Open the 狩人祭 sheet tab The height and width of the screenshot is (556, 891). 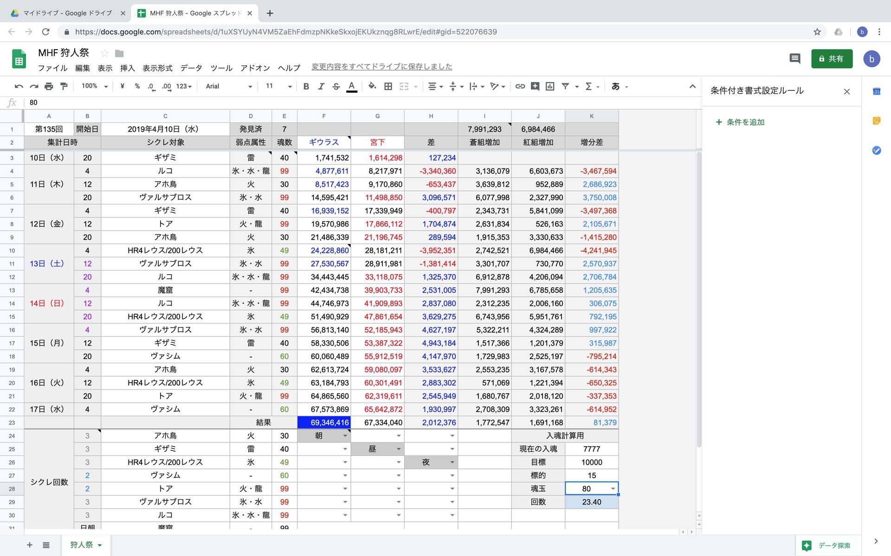point(86,545)
